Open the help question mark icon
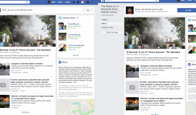 (x=88, y=2)
